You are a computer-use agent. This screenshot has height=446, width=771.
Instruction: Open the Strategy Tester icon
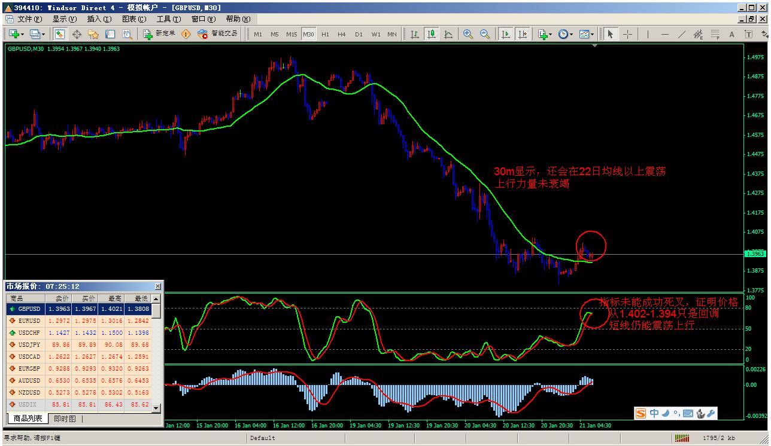127,34
